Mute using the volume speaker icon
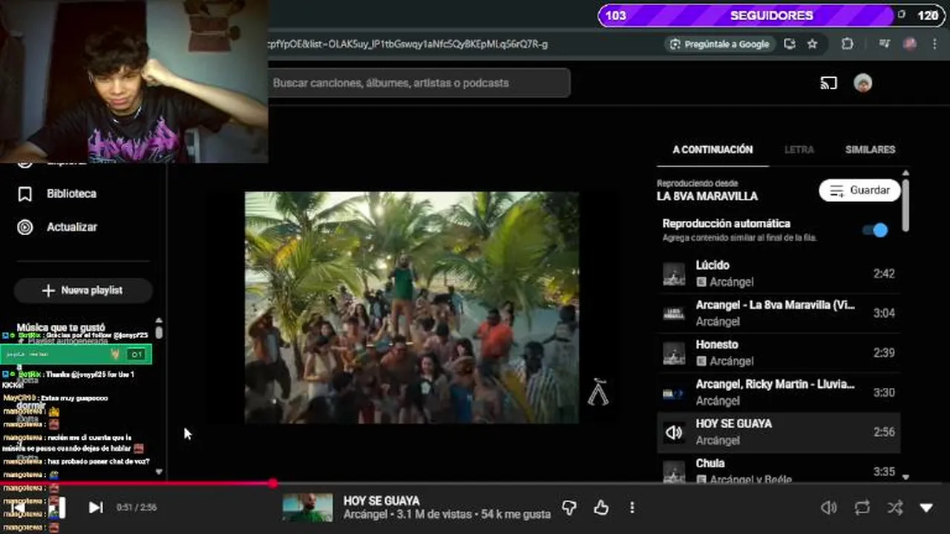This screenshot has width=950, height=534. pyautogui.click(x=828, y=507)
